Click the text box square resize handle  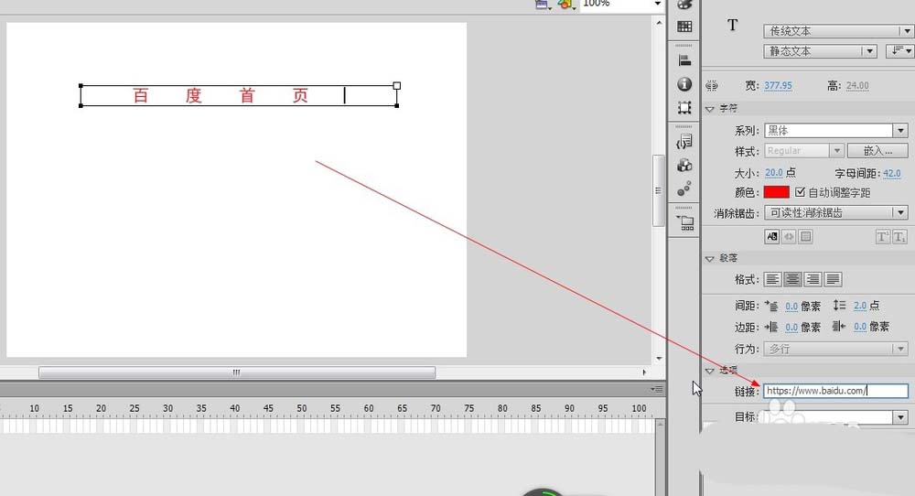pyautogui.click(x=397, y=86)
